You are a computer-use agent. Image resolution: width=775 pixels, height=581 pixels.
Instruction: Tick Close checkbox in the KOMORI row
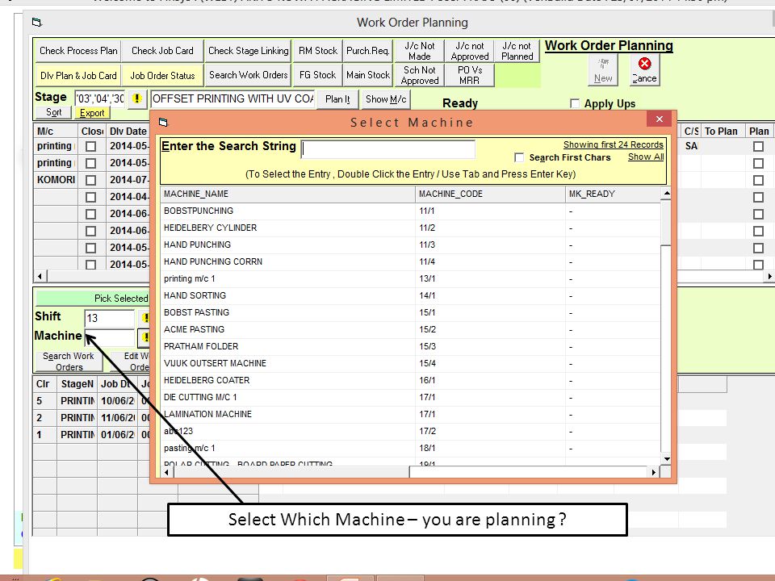pyautogui.click(x=90, y=180)
